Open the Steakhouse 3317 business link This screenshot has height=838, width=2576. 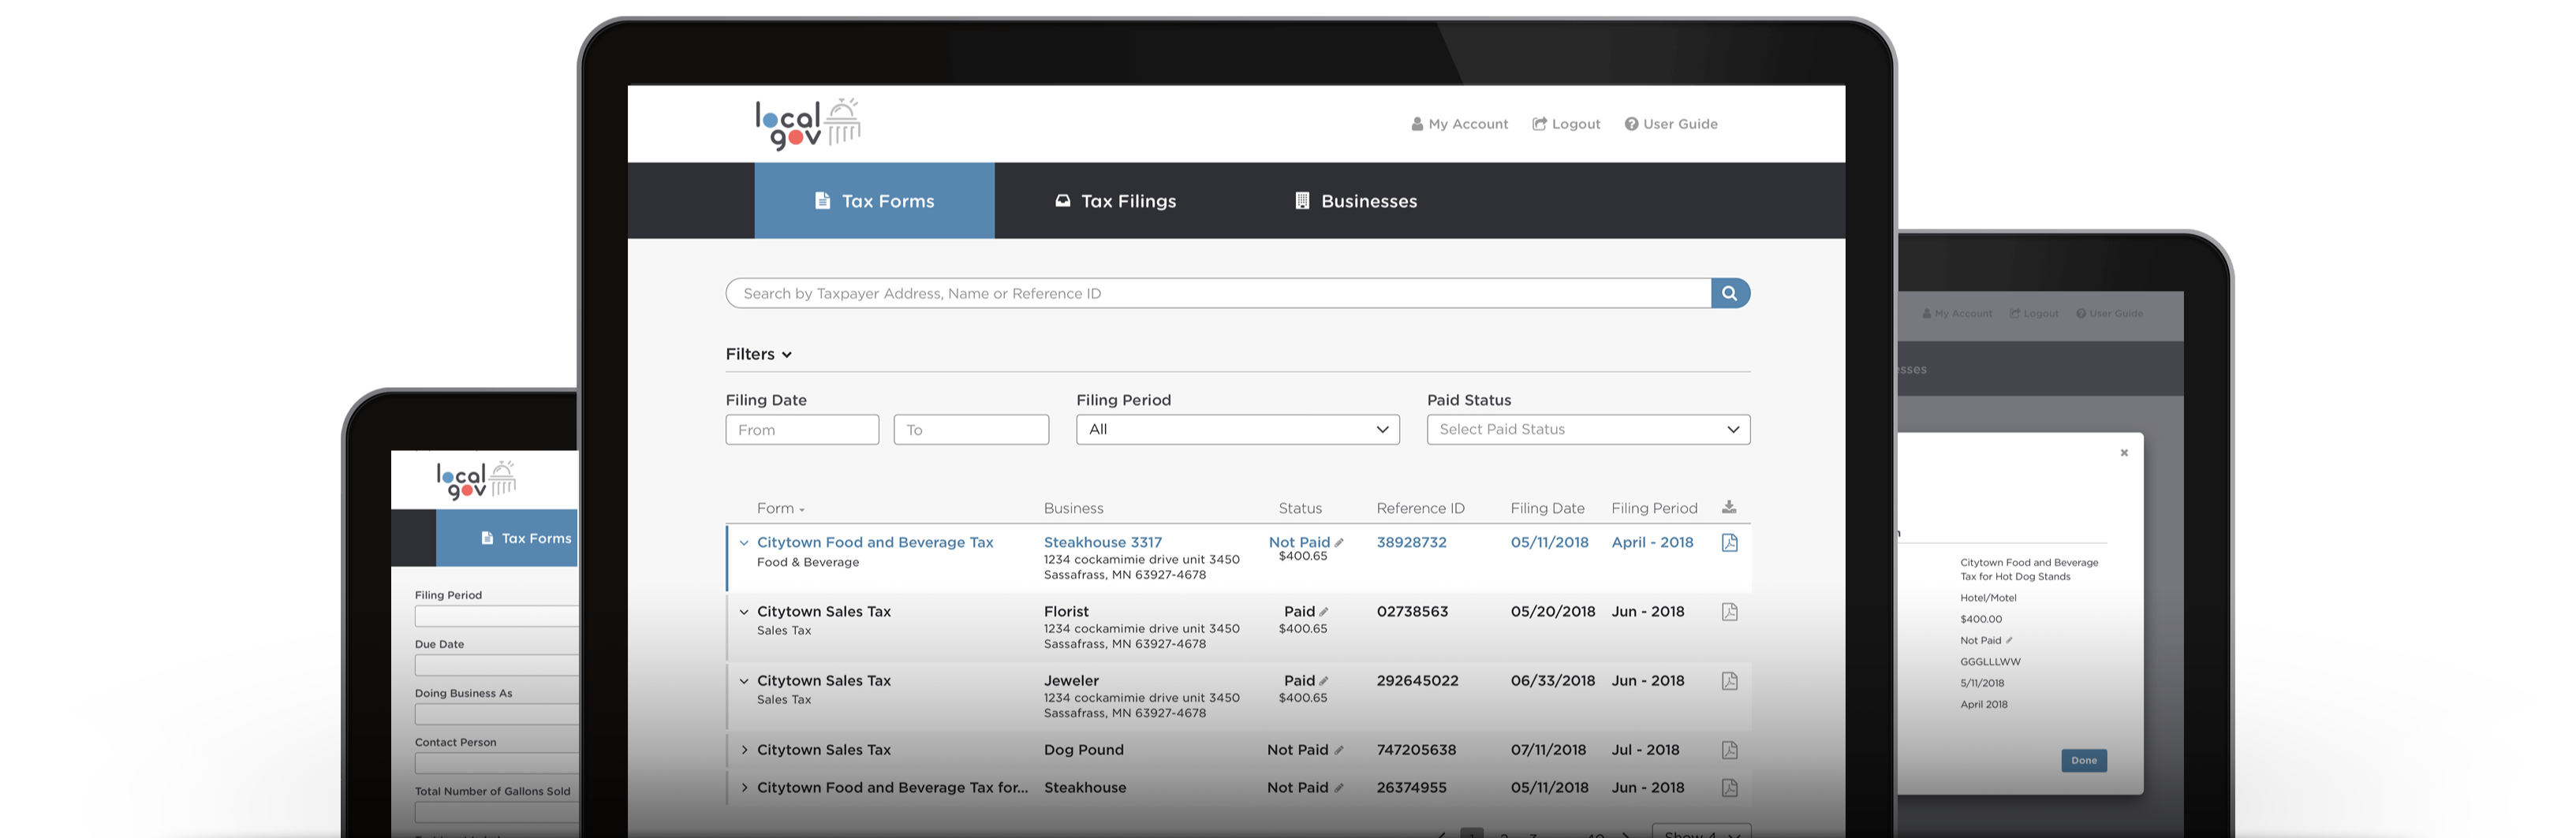click(x=1103, y=542)
